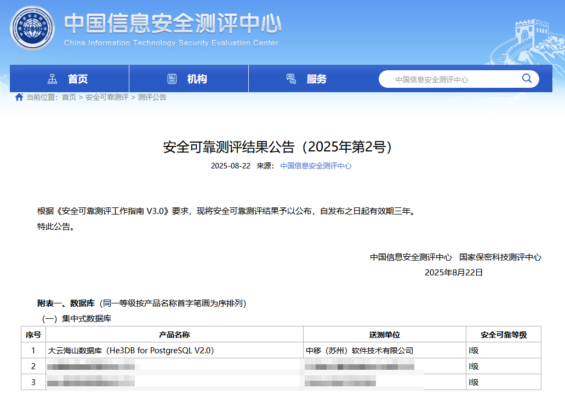Open the 机构 navigation menu
The height and width of the screenshot is (406, 565).
189,78
